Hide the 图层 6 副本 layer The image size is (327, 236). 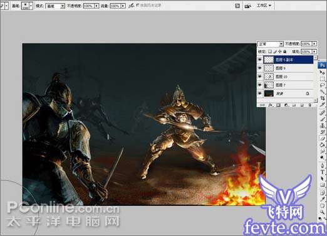260,60
